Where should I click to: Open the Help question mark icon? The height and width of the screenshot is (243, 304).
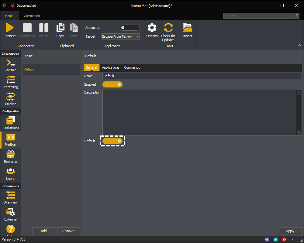(10, 229)
